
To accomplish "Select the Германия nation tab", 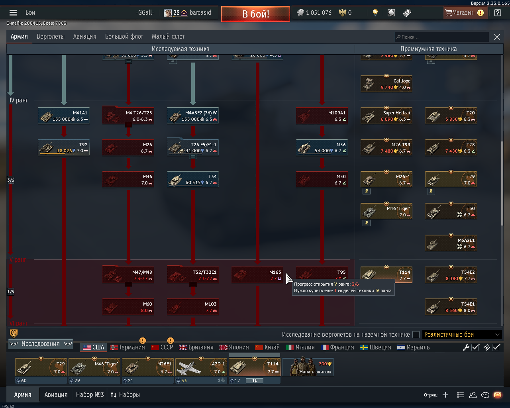I will (127, 347).
